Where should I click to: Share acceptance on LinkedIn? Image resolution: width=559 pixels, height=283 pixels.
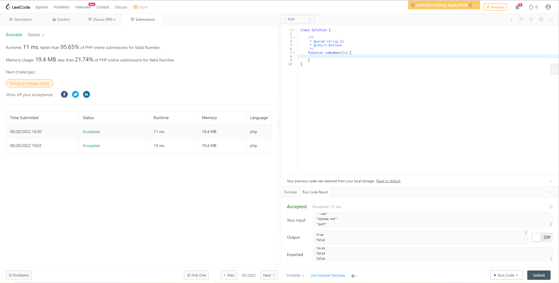click(x=86, y=94)
